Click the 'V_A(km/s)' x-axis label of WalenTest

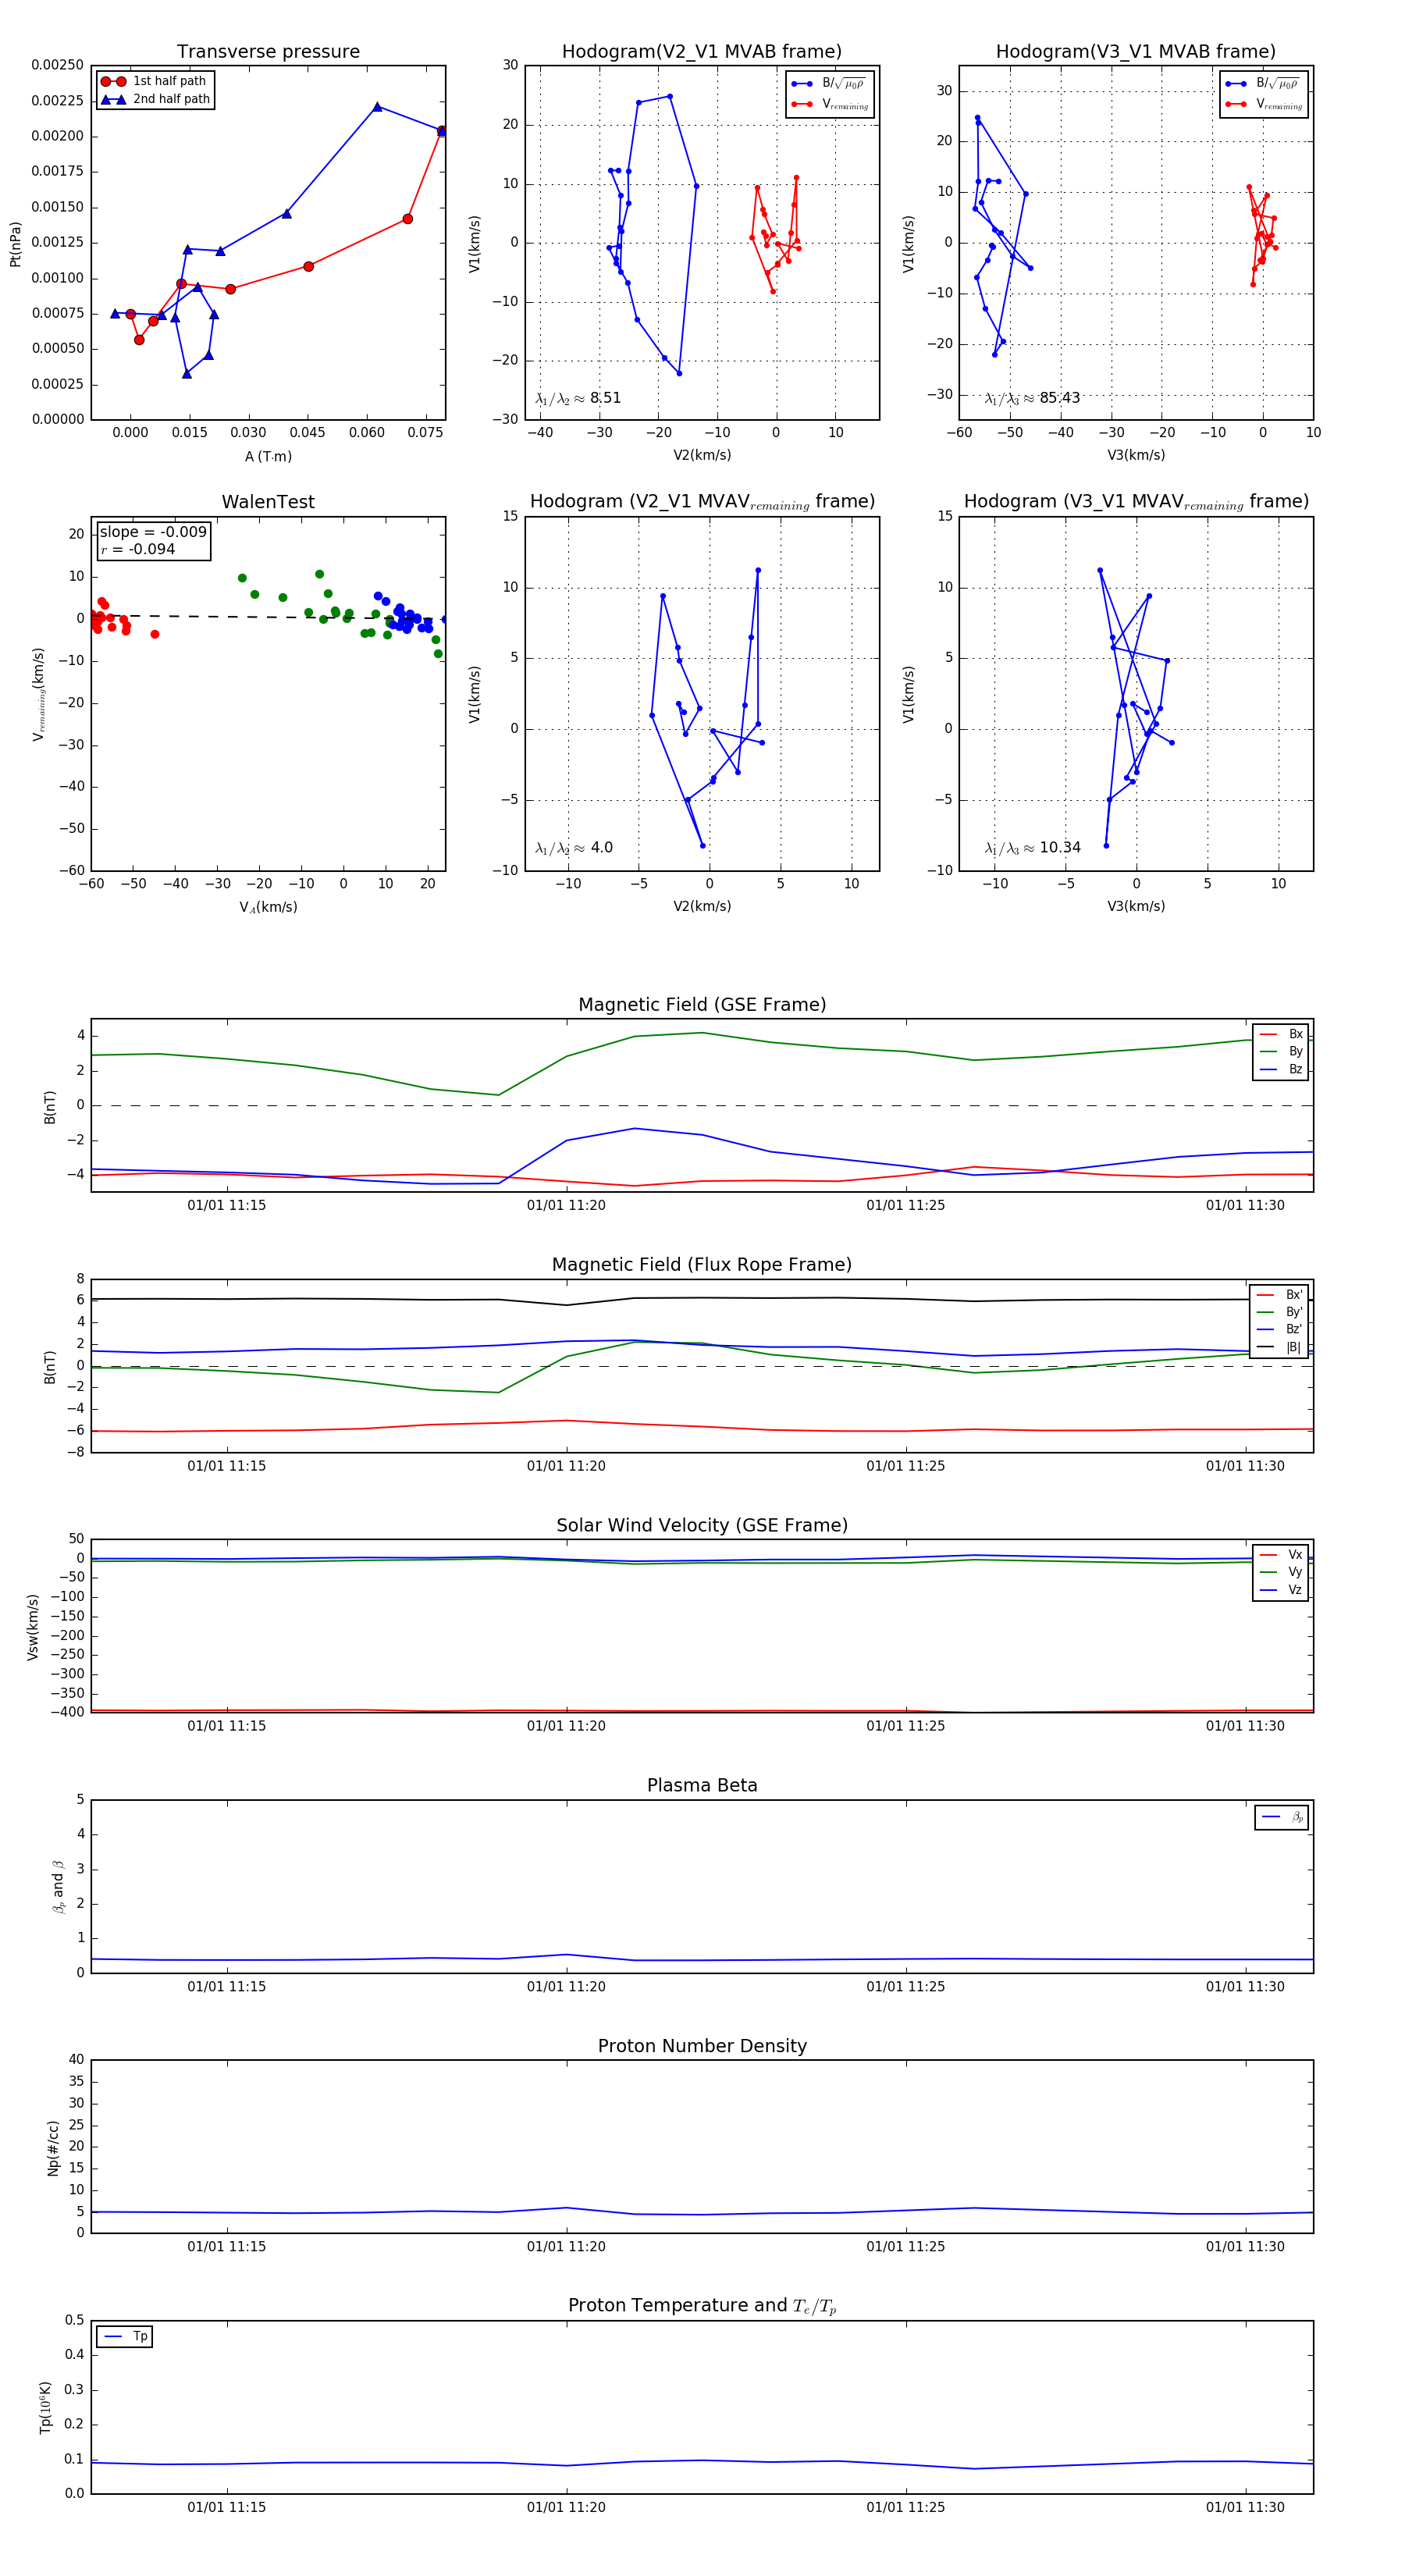pos(268,907)
